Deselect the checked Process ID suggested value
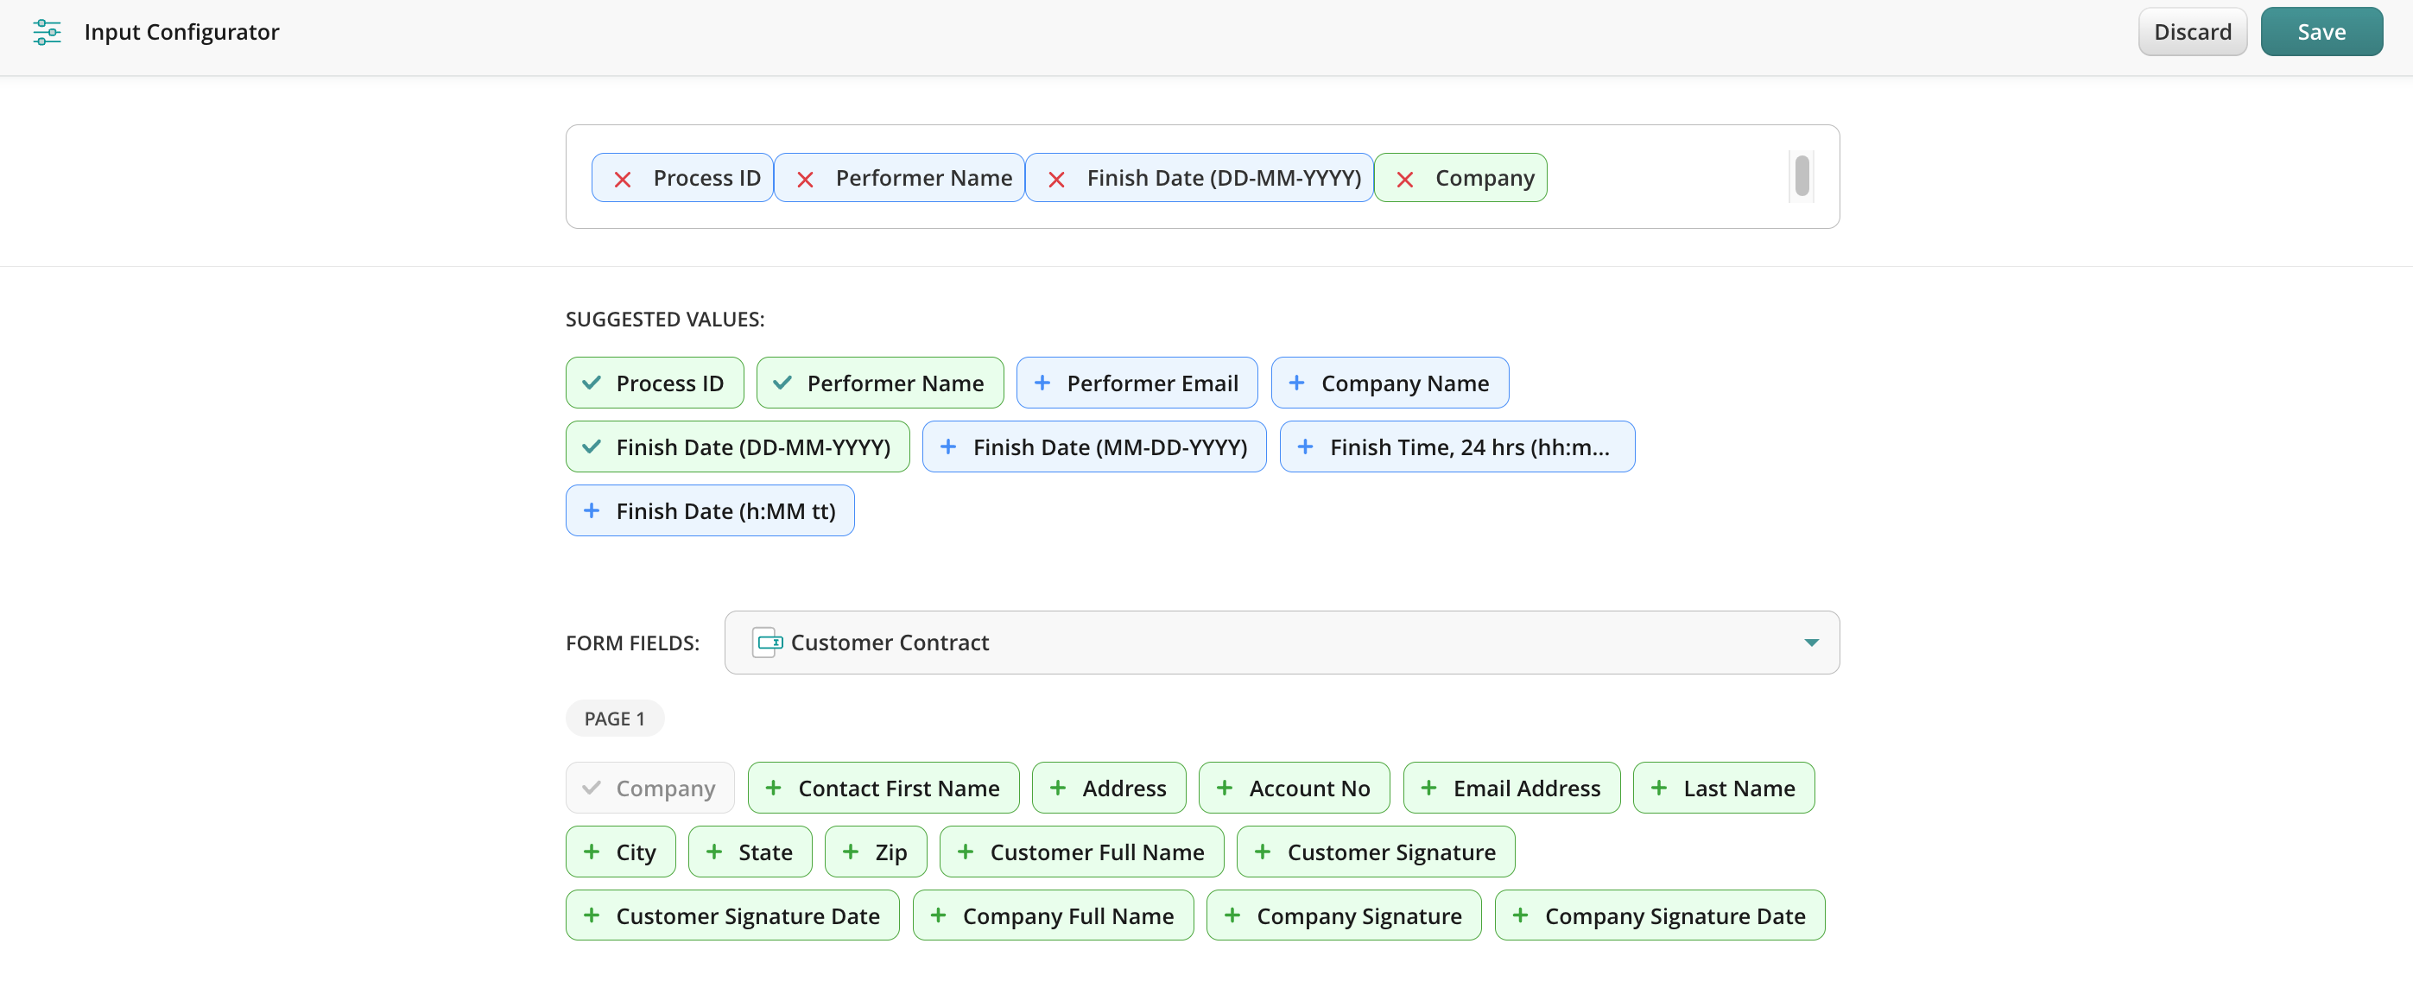The image size is (2413, 1007). click(x=654, y=383)
